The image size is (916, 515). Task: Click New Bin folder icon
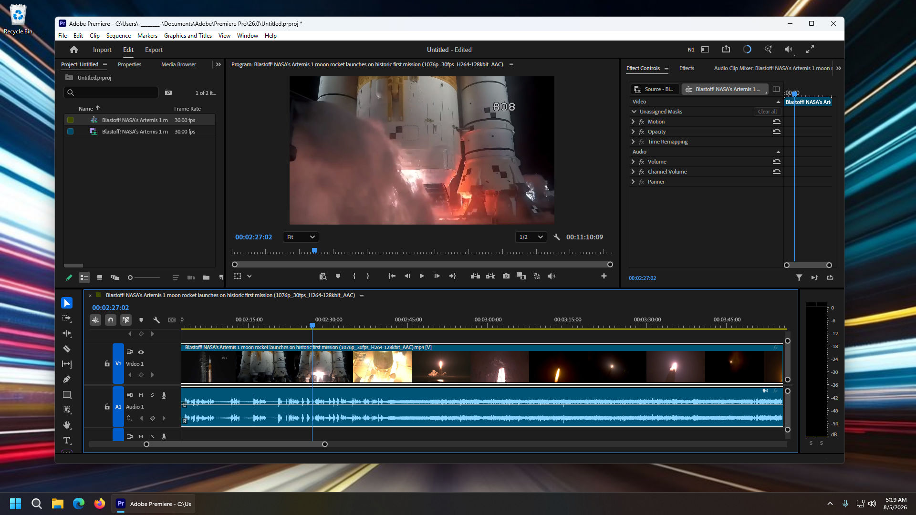pos(206,278)
